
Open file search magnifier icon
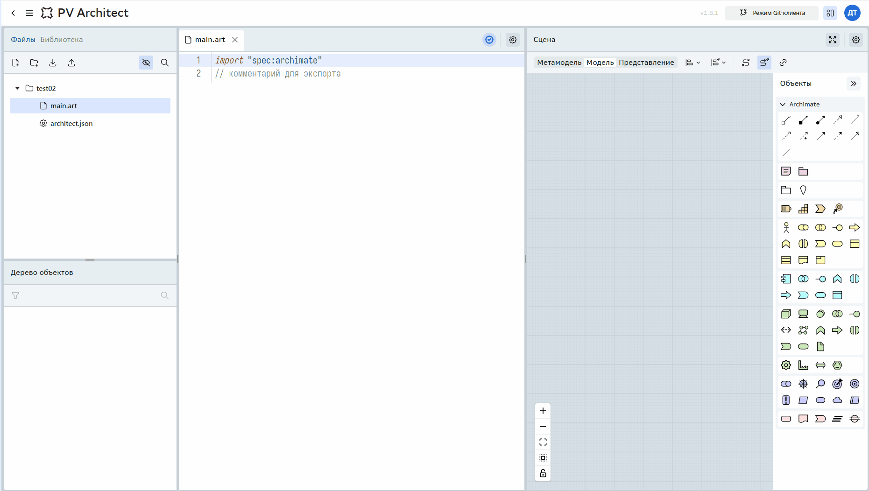pyautogui.click(x=165, y=63)
